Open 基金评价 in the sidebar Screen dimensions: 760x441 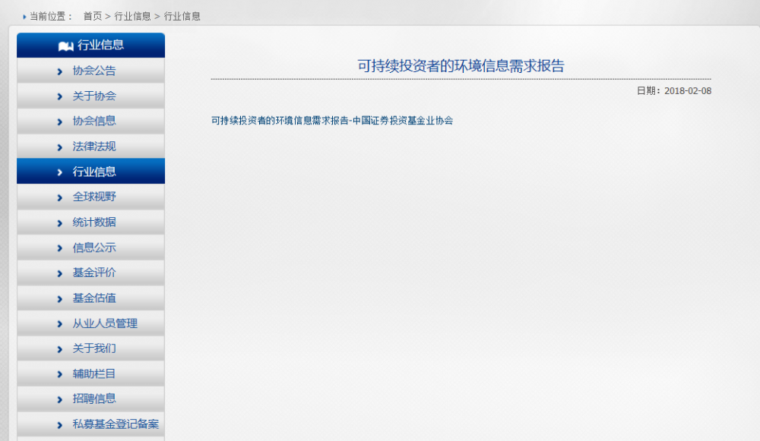[x=90, y=272]
